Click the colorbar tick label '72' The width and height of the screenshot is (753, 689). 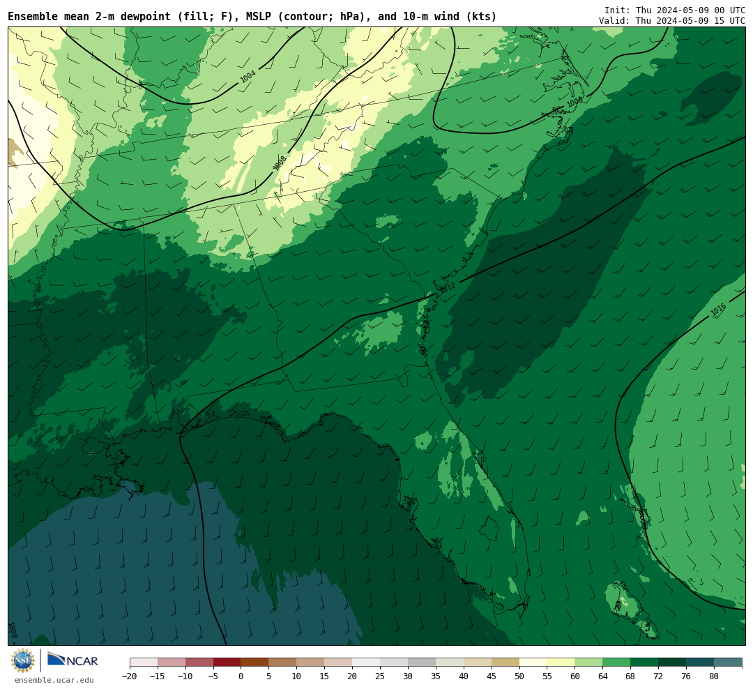pyautogui.click(x=658, y=676)
